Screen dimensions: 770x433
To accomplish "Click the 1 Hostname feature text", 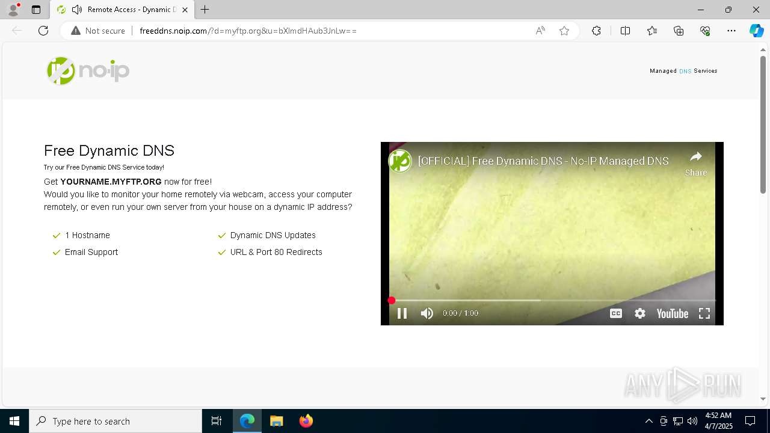I will 87,235.
